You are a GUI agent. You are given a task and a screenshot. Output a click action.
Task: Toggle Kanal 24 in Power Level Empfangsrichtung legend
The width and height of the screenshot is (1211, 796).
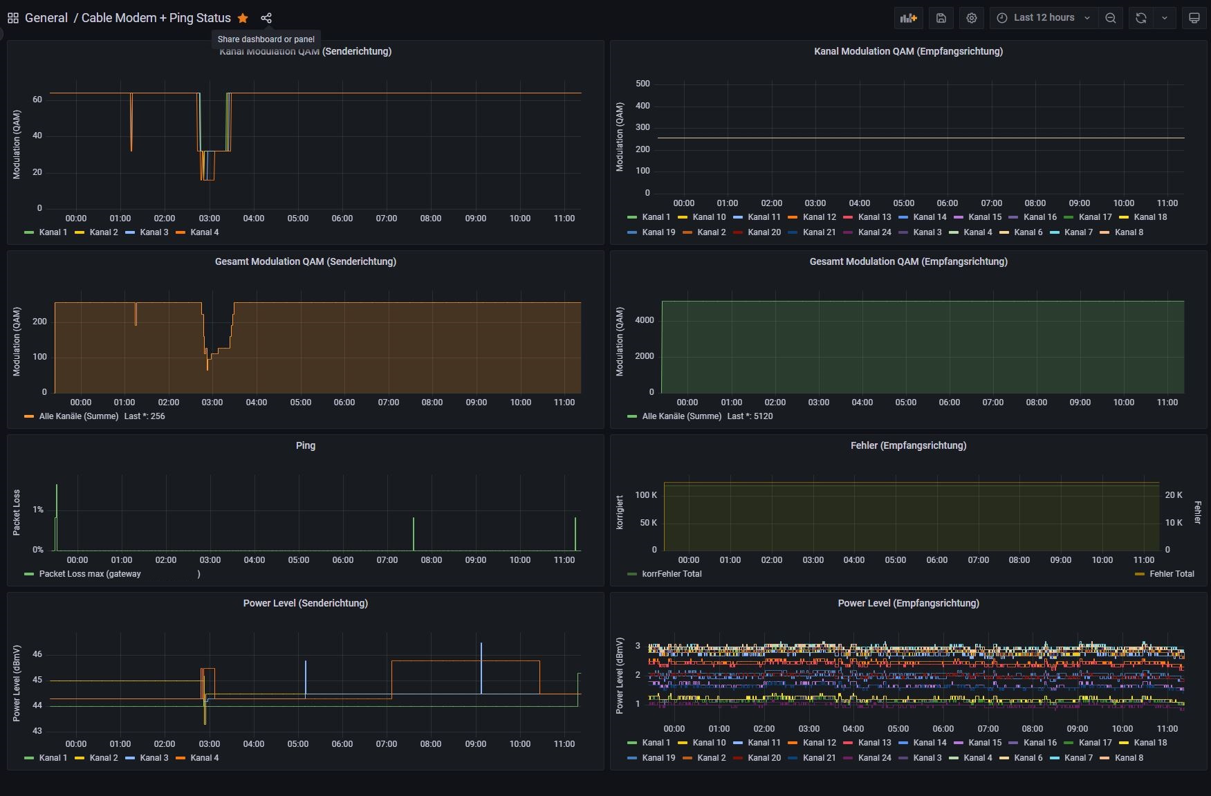(x=874, y=758)
